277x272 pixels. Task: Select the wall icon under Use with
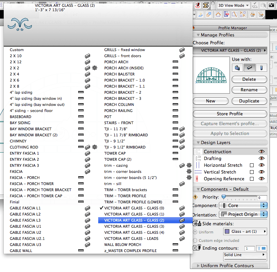pos(237,68)
